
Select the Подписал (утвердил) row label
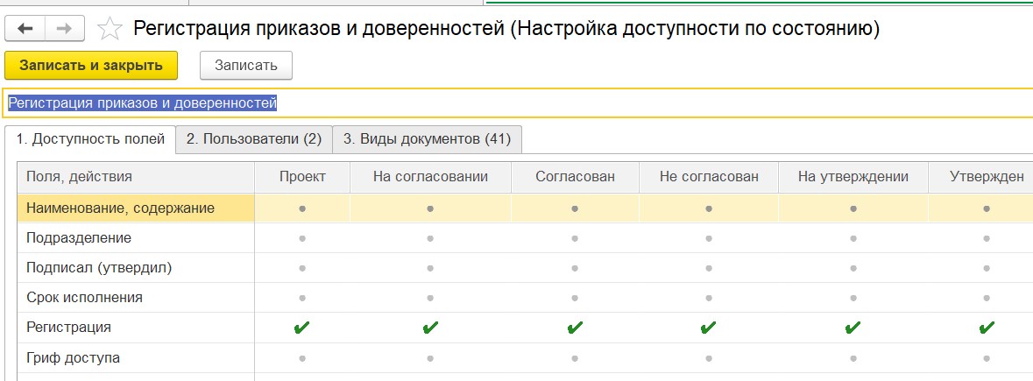click(99, 268)
